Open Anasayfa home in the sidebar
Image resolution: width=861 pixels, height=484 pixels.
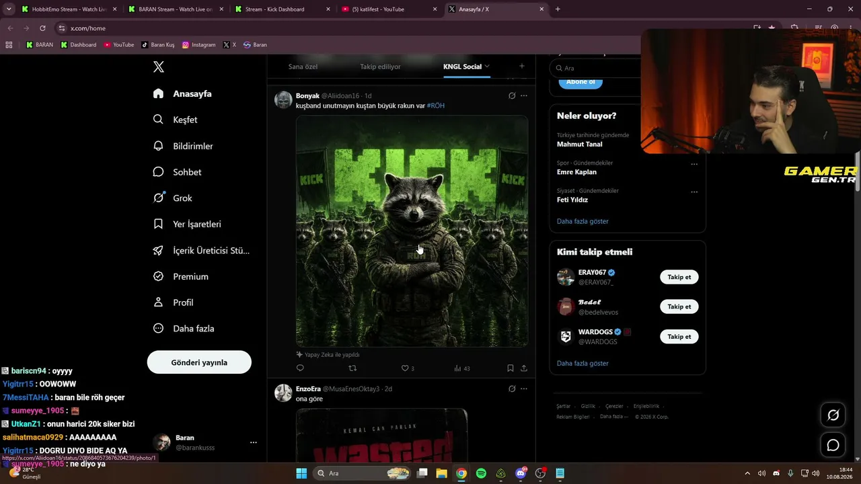pyautogui.click(x=182, y=93)
